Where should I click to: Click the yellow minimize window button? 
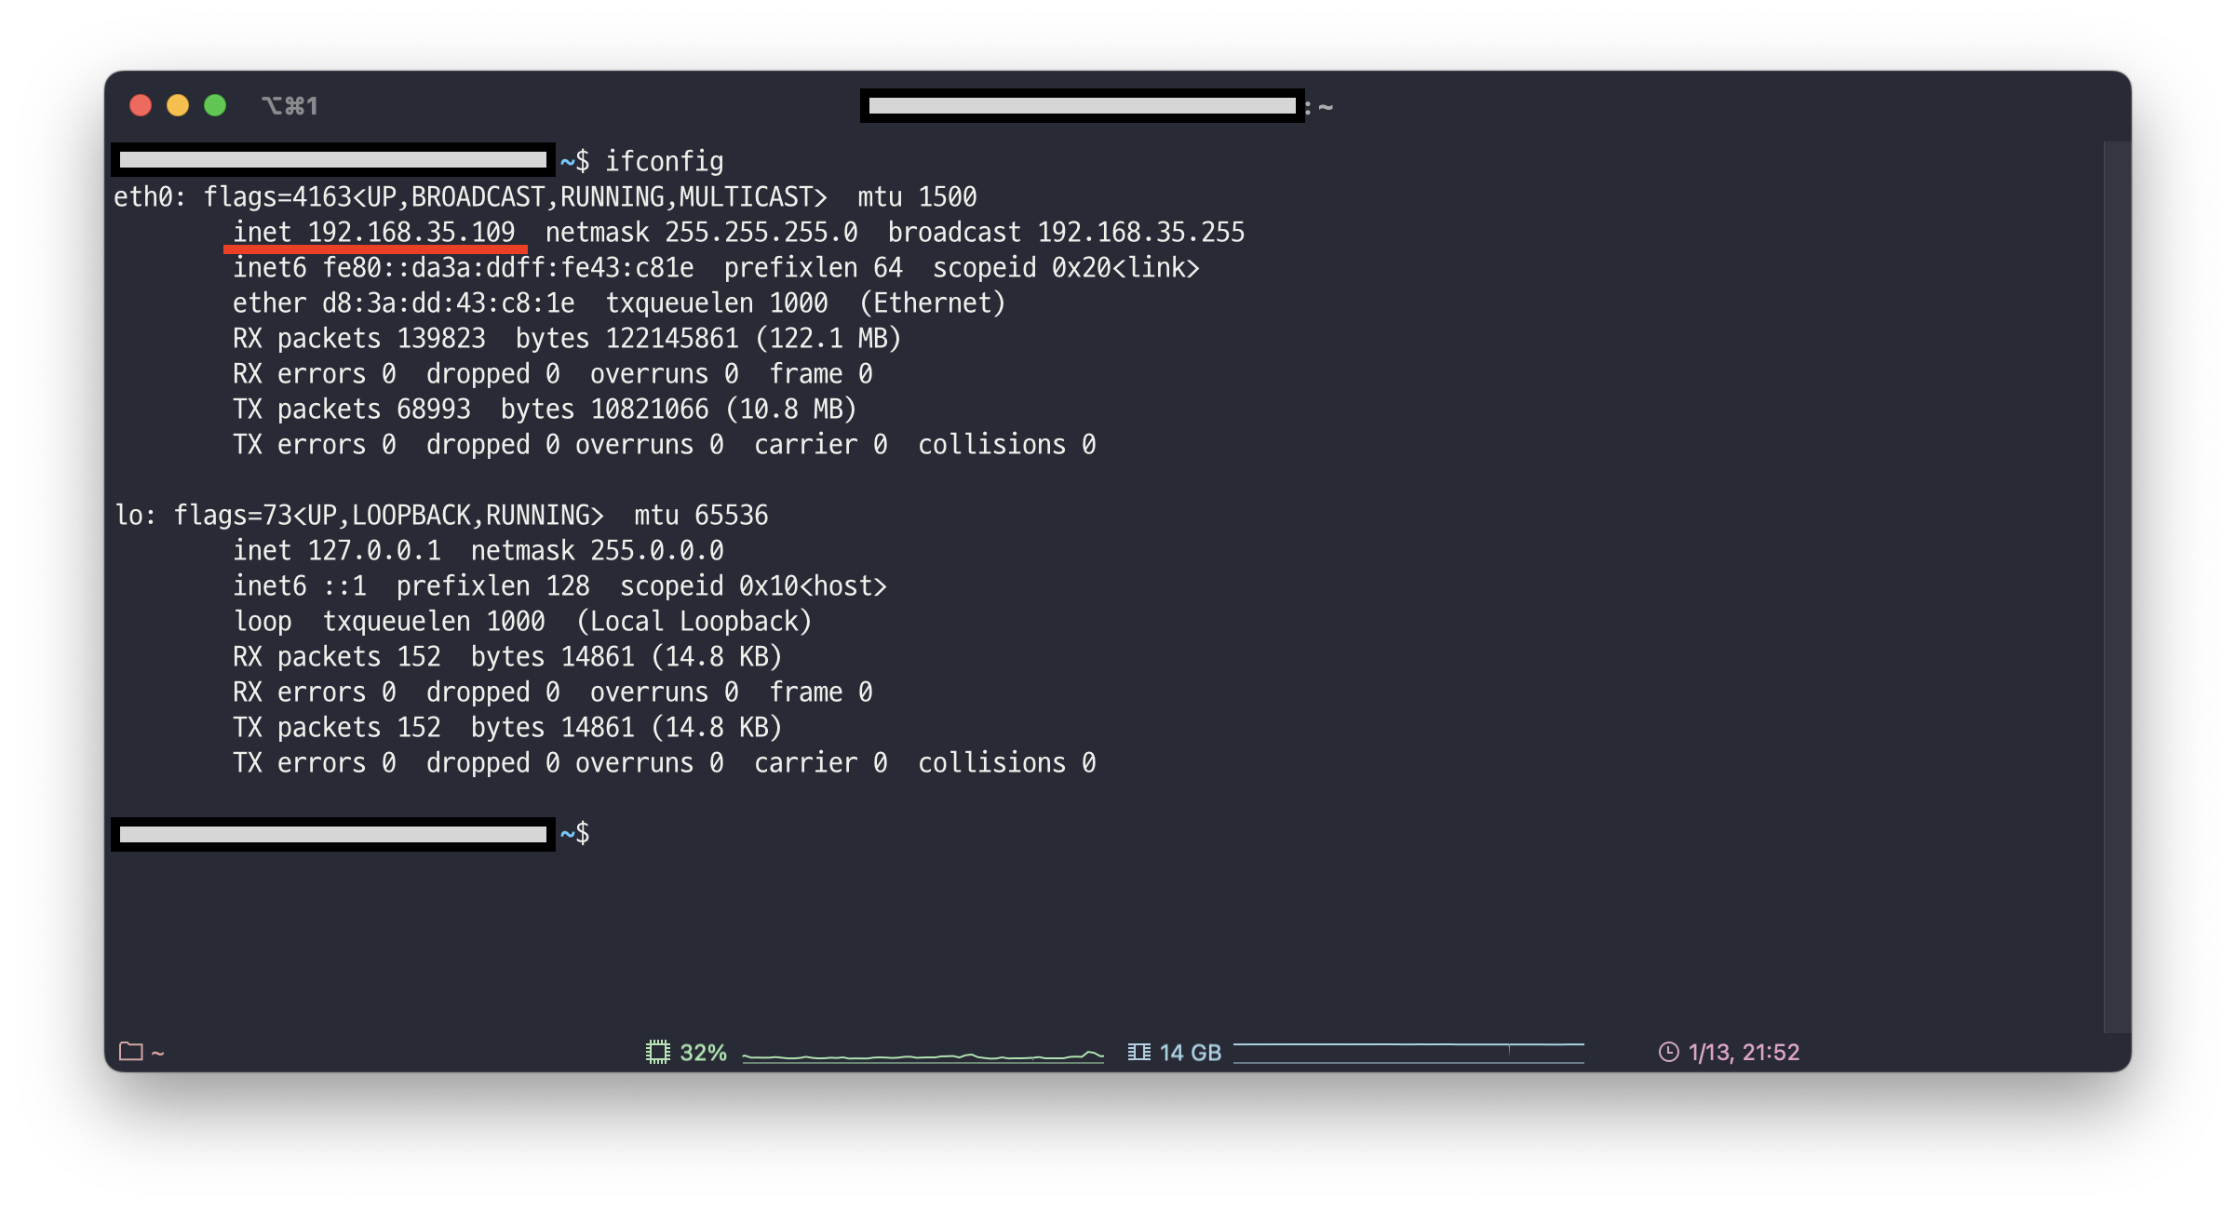(x=178, y=105)
